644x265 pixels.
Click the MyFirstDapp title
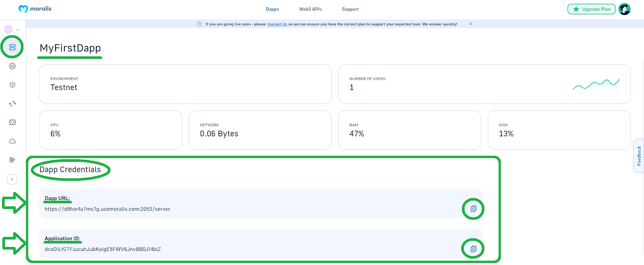[x=70, y=48]
